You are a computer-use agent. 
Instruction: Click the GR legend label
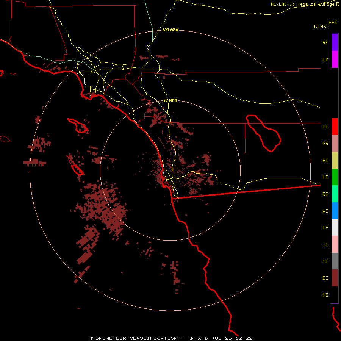click(325, 144)
